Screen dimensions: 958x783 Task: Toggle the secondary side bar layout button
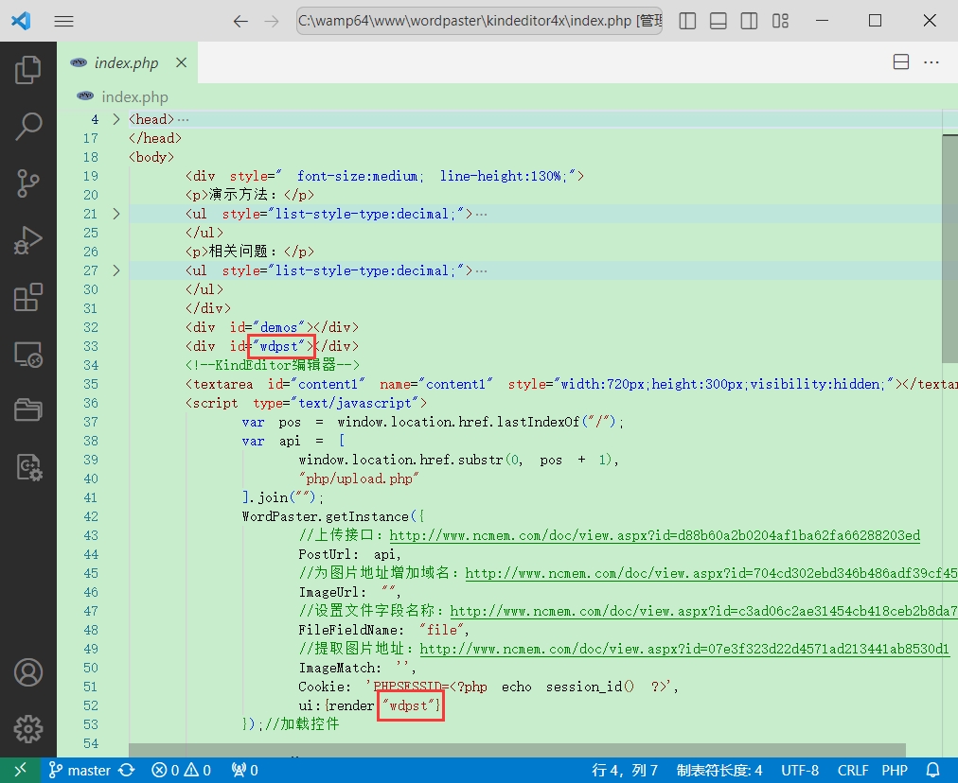click(x=749, y=21)
